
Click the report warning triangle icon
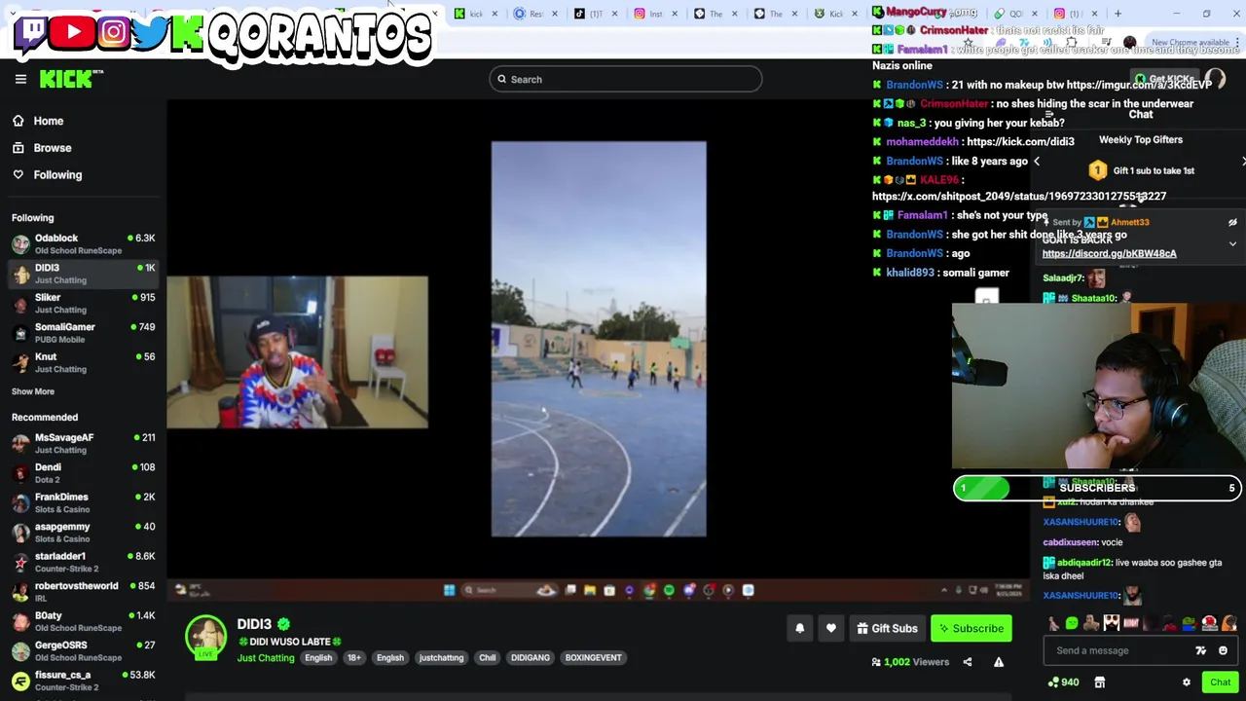point(998,662)
